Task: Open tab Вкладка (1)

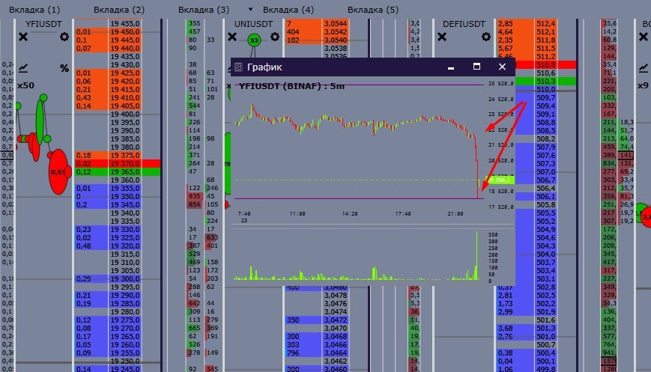Action: 34,9
